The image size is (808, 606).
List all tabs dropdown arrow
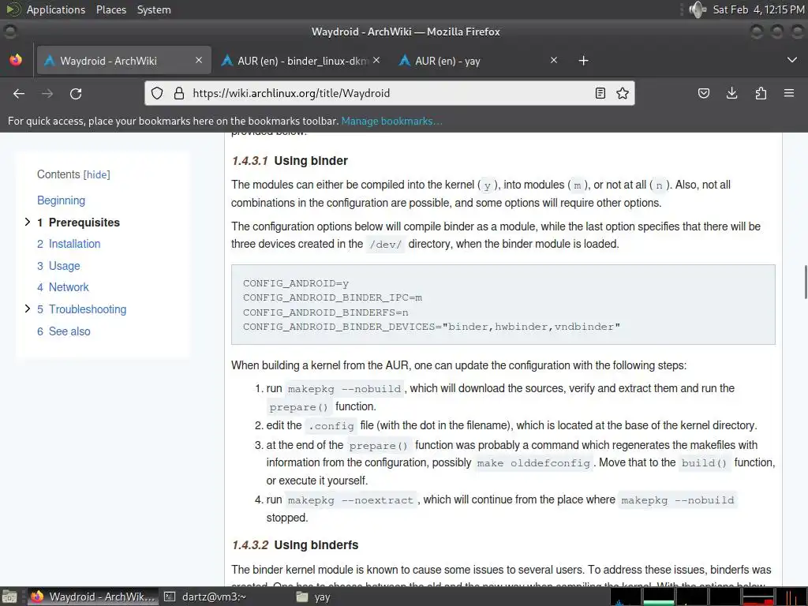tap(792, 60)
